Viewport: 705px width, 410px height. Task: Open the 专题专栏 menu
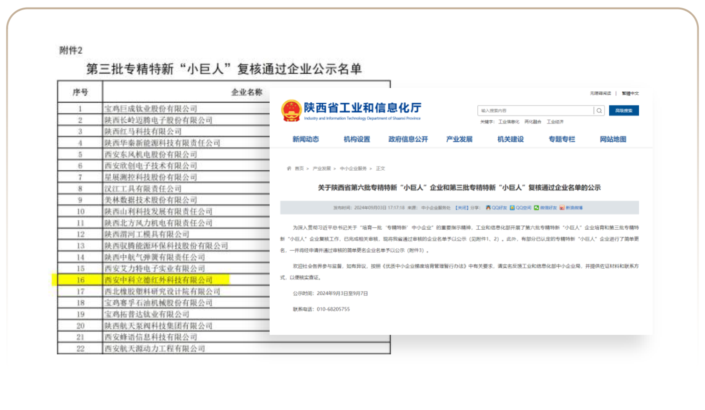[x=562, y=139]
